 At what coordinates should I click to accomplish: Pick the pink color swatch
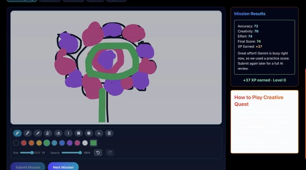pos(77,143)
